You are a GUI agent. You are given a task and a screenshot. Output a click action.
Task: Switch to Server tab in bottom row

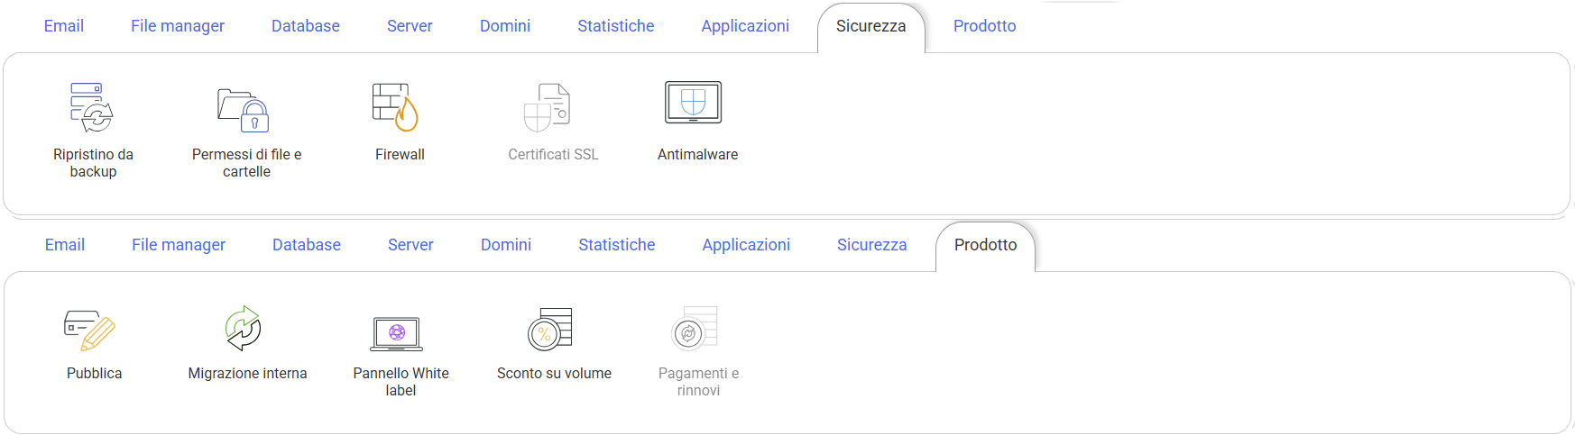point(410,245)
